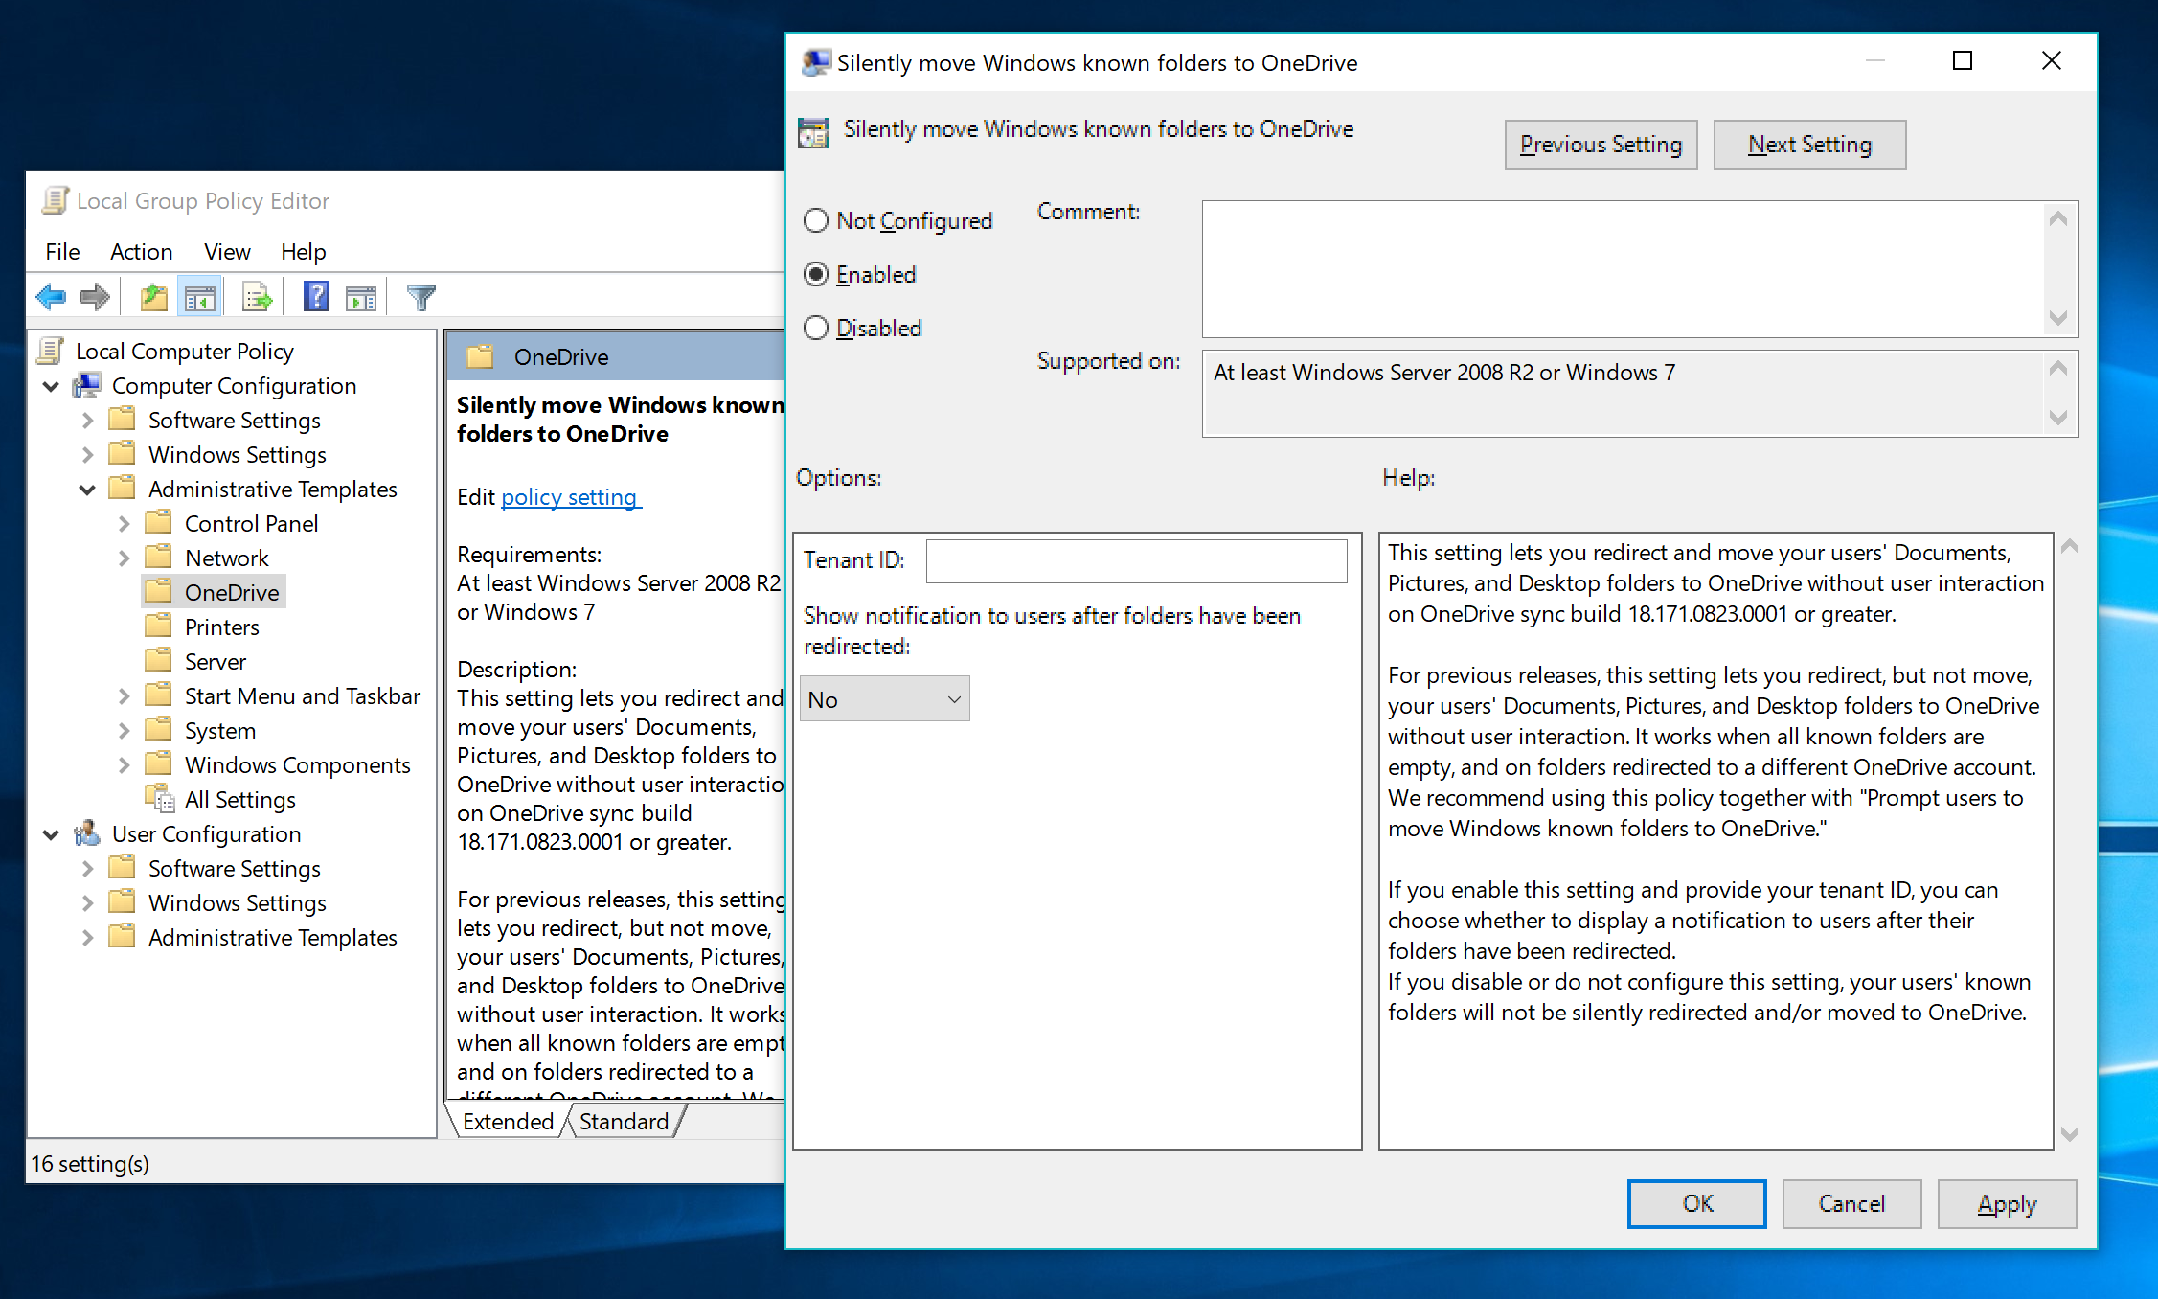Choose Not Configured for the policy
The image size is (2158, 1299).
pyautogui.click(x=815, y=220)
